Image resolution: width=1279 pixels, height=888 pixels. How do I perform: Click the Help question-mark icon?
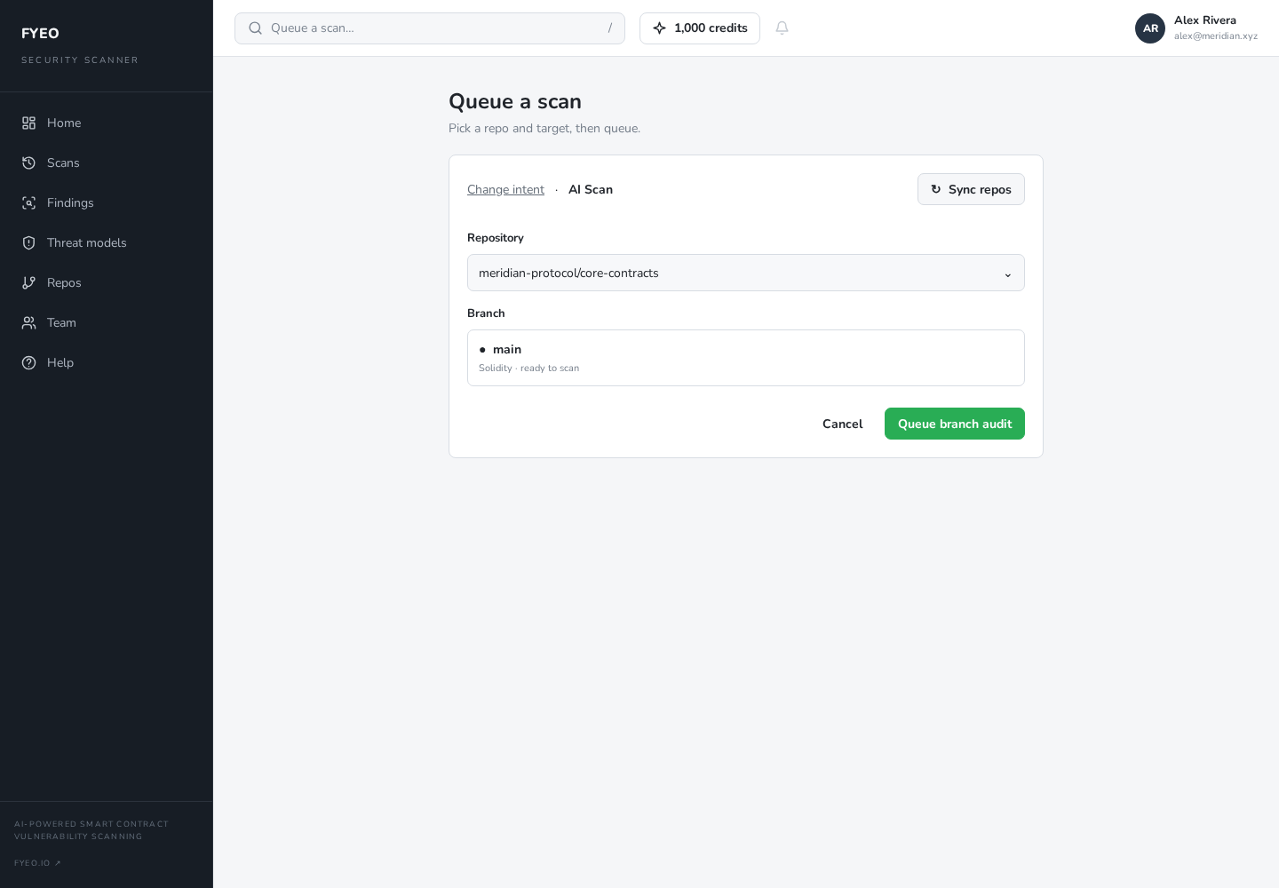[28, 362]
